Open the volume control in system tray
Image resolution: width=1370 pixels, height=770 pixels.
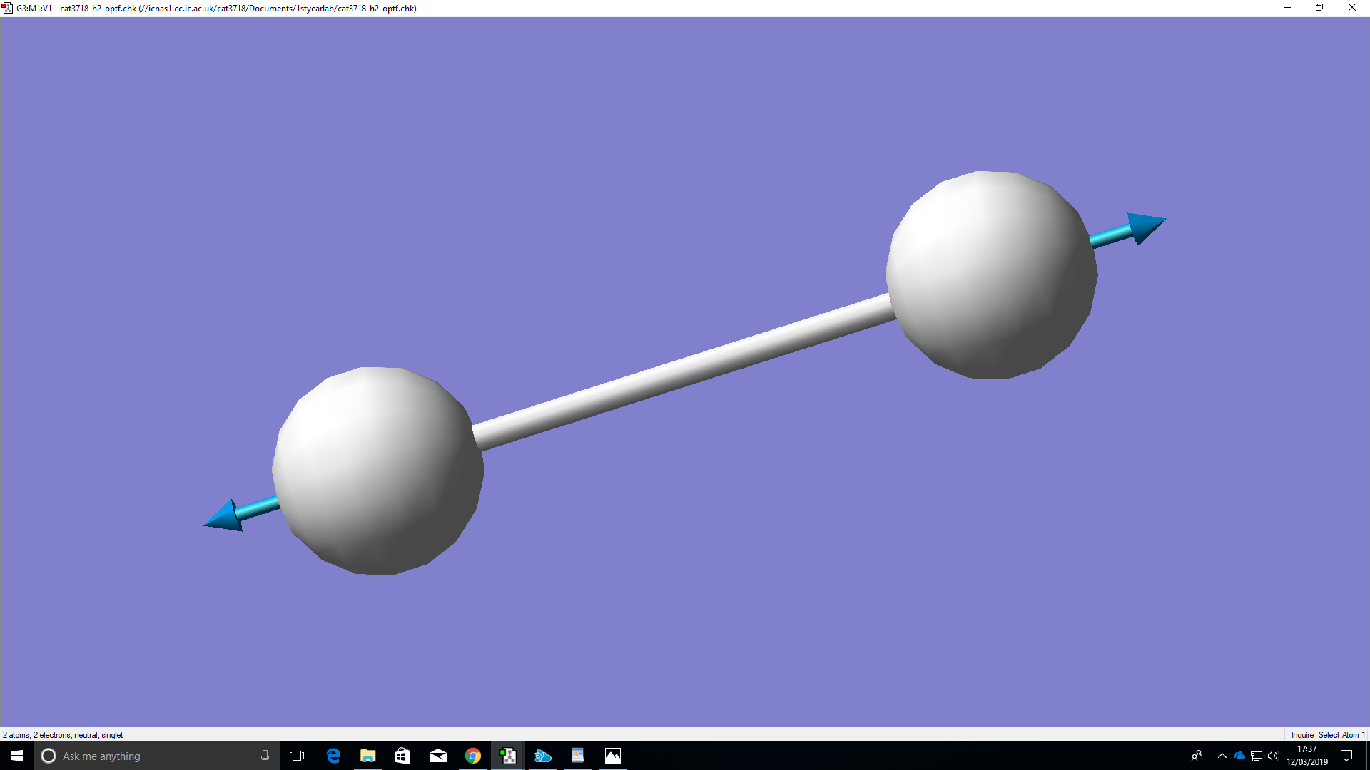click(x=1274, y=756)
